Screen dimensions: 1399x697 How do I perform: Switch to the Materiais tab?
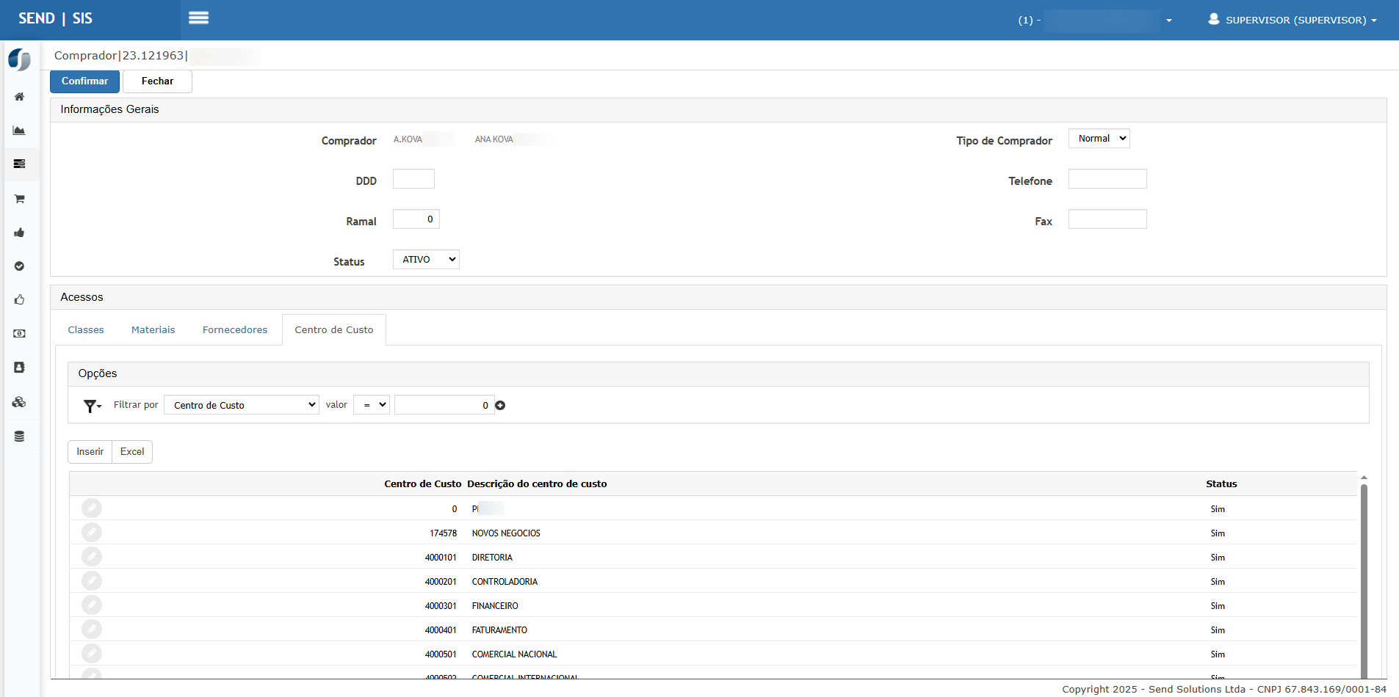click(153, 330)
